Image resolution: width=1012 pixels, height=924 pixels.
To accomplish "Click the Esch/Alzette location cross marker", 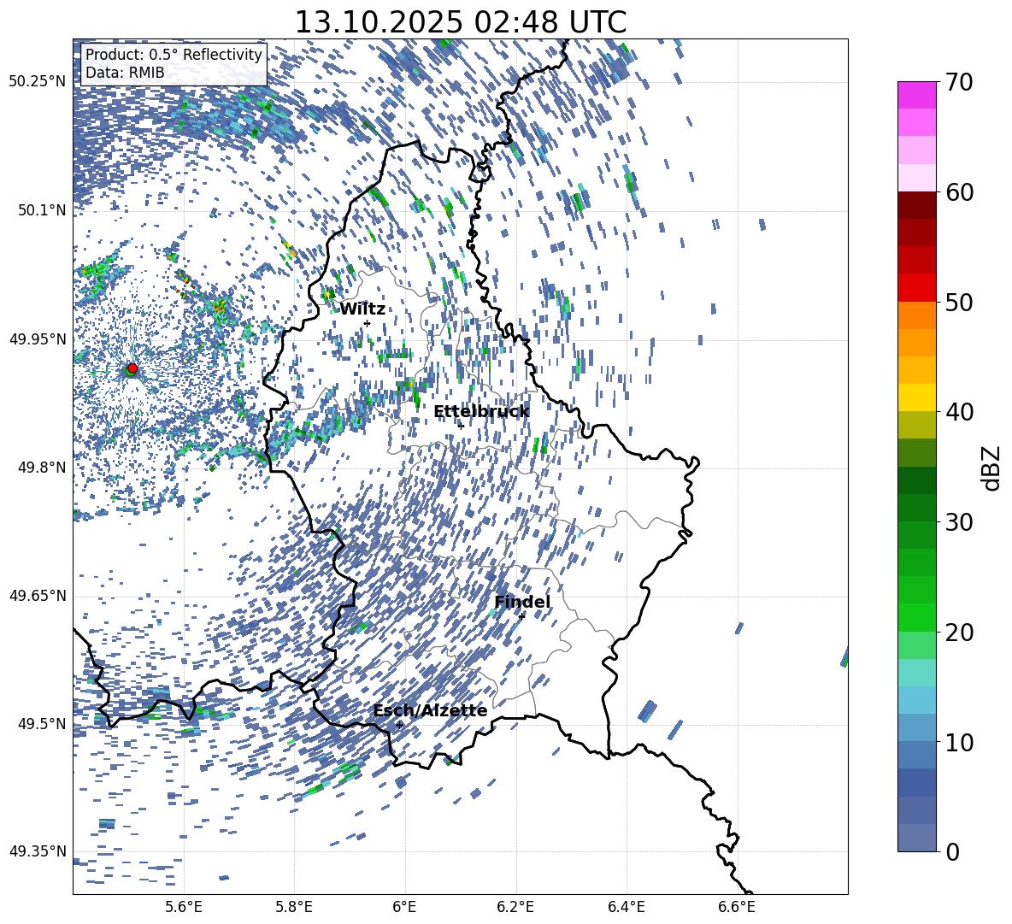I will pyautogui.click(x=399, y=725).
